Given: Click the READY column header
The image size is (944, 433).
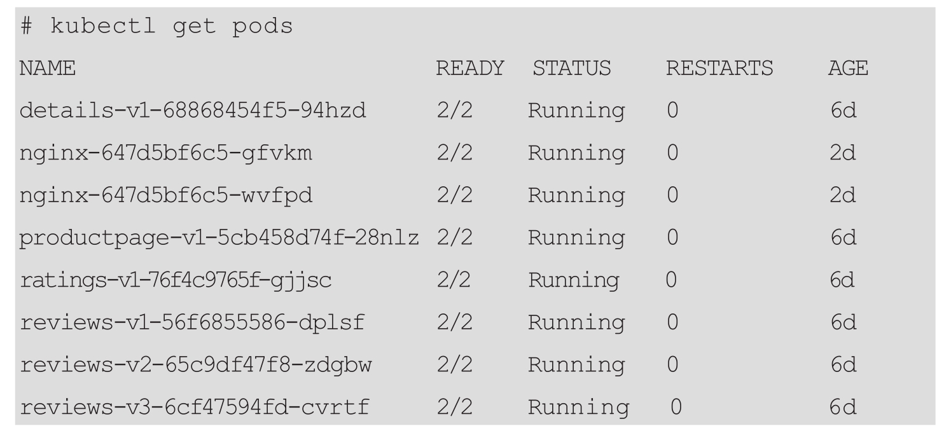Looking at the screenshot, I should point(469,69).
